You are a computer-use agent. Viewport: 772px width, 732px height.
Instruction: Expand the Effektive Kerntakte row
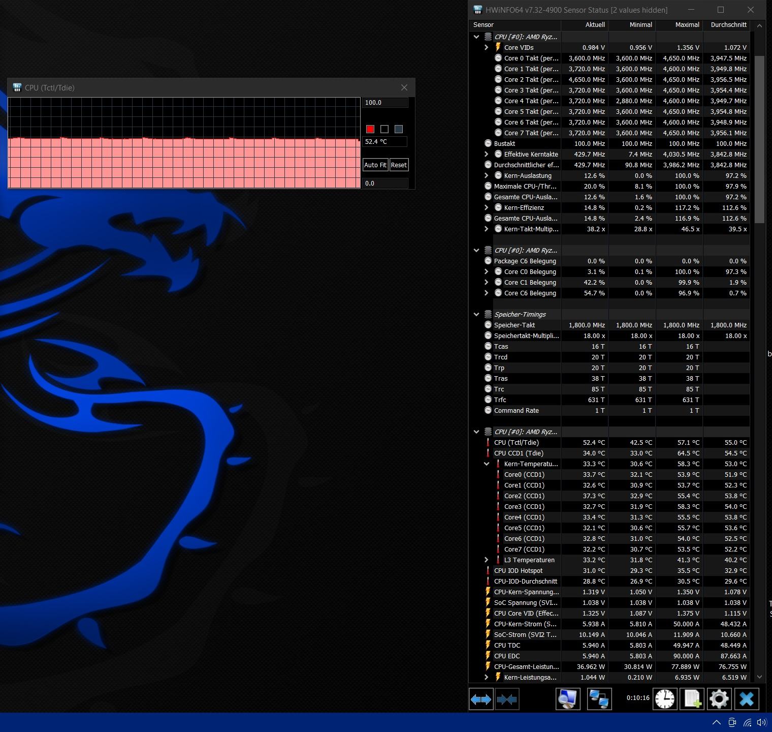pyautogui.click(x=486, y=154)
